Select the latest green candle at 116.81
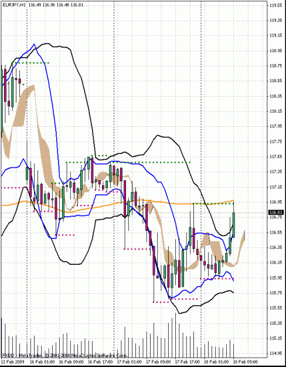 (x=233, y=225)
